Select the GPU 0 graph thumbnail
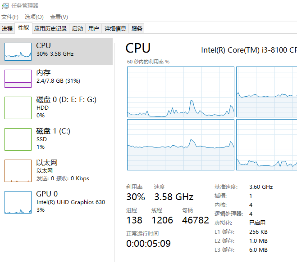This screenshot has width=297, height=263. [x=18, y=202]
